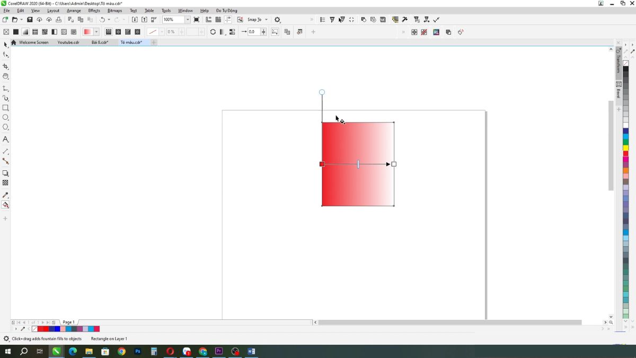Click the Print icon

coord(59,20)
